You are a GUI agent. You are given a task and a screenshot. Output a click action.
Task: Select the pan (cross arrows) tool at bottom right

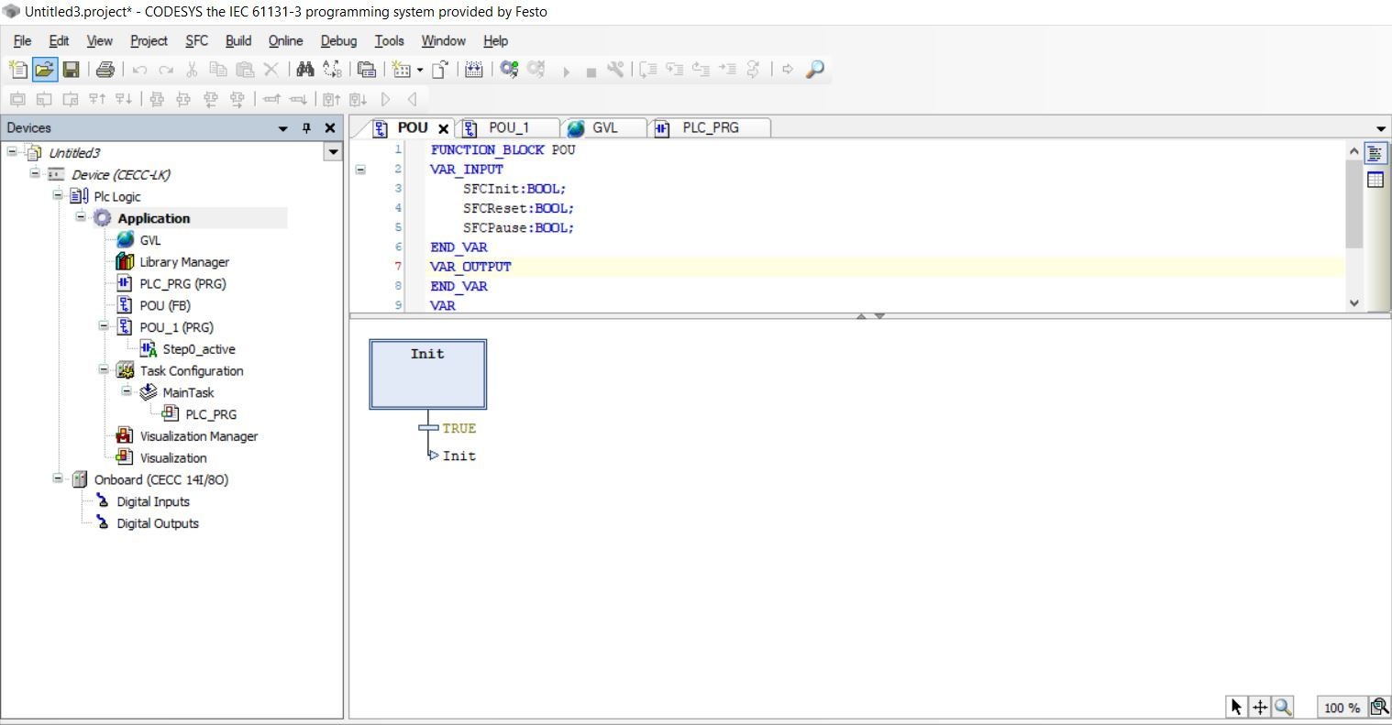point(1260,707)
